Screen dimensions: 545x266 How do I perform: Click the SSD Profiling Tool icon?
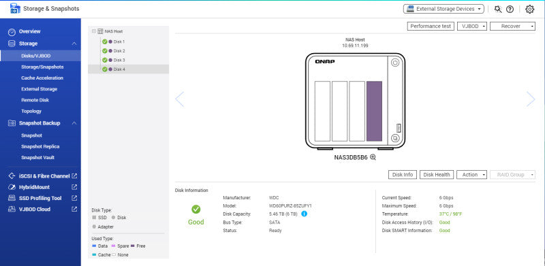click(x=12, y=198)
